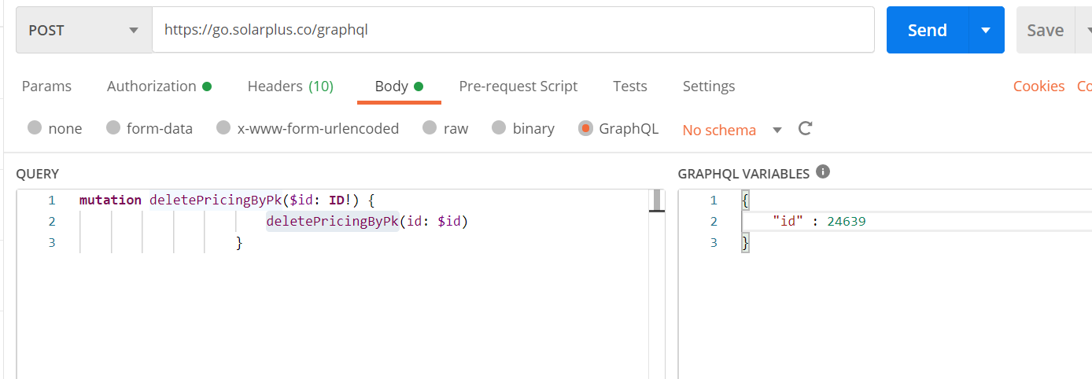Screen dimensions: 1092x379
Task: Go to the Headers (10) tab
Action: click(x=290, y=86)
